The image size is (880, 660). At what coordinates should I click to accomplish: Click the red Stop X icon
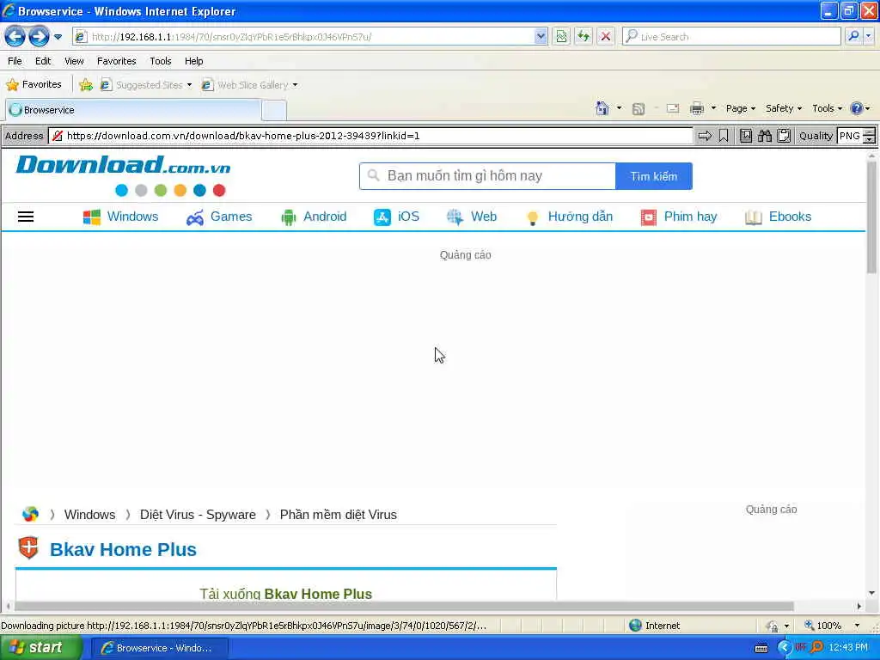pyautogui.click(x=606, y=36)
